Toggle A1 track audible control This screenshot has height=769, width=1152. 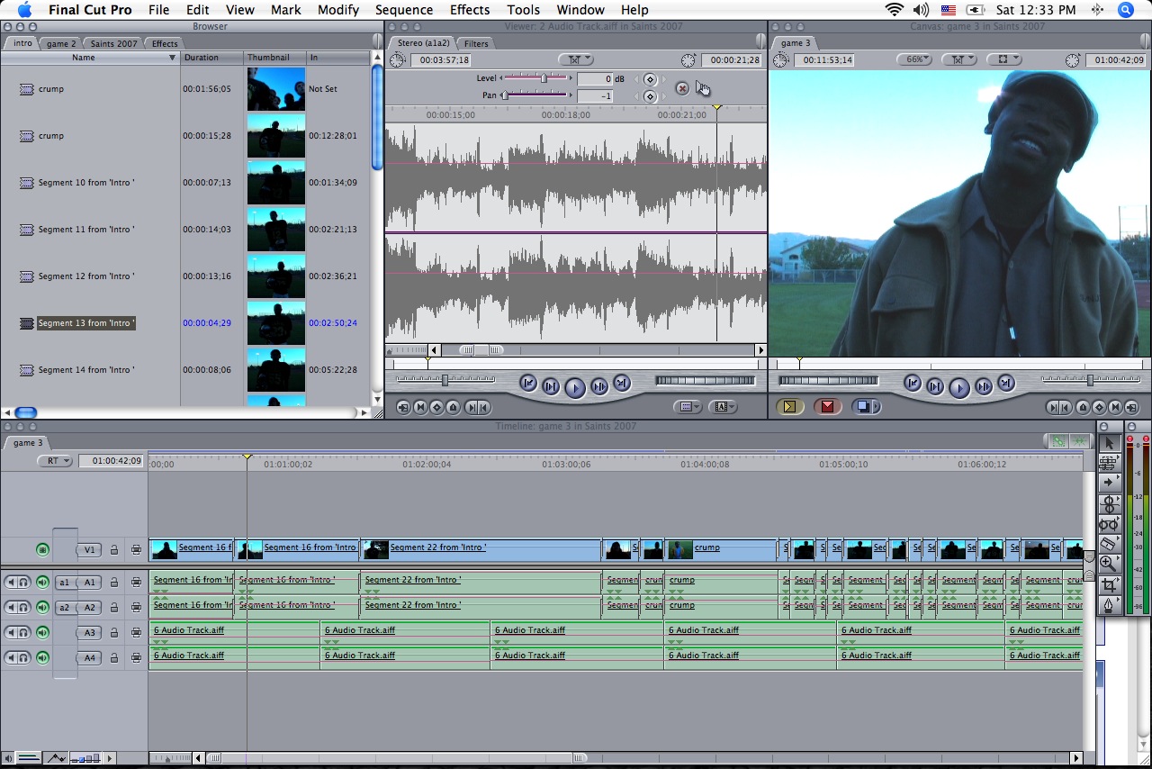click(x=42, y=582)
